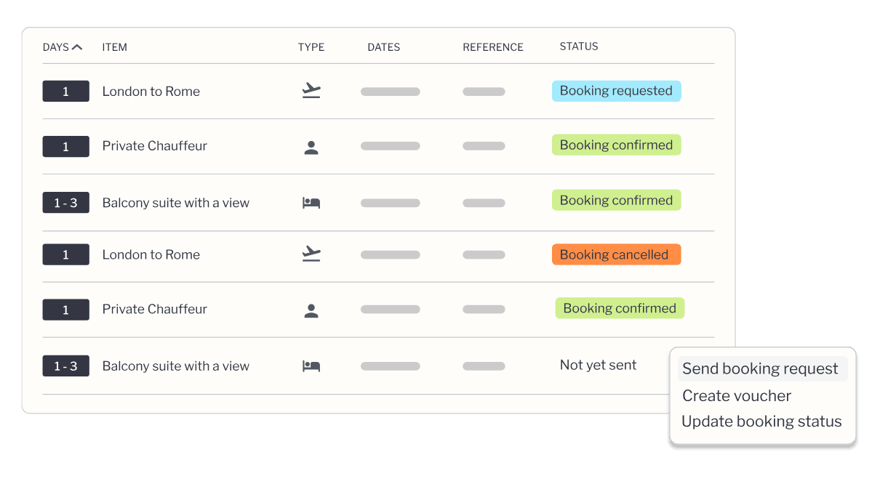The image size is (872, 484).
Task: Select Send booking request menu option
Action: click(x=760, y=368)
